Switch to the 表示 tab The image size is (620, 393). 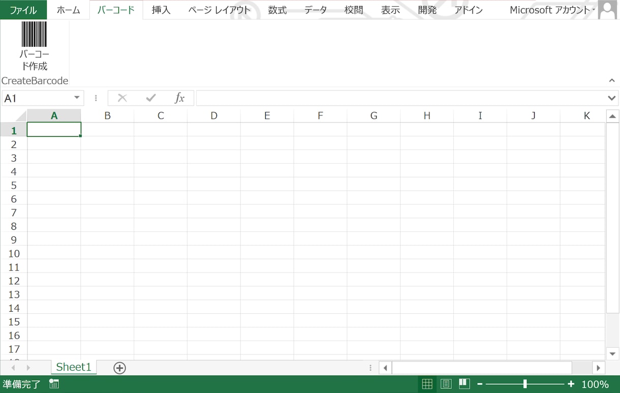coord(390,10)
